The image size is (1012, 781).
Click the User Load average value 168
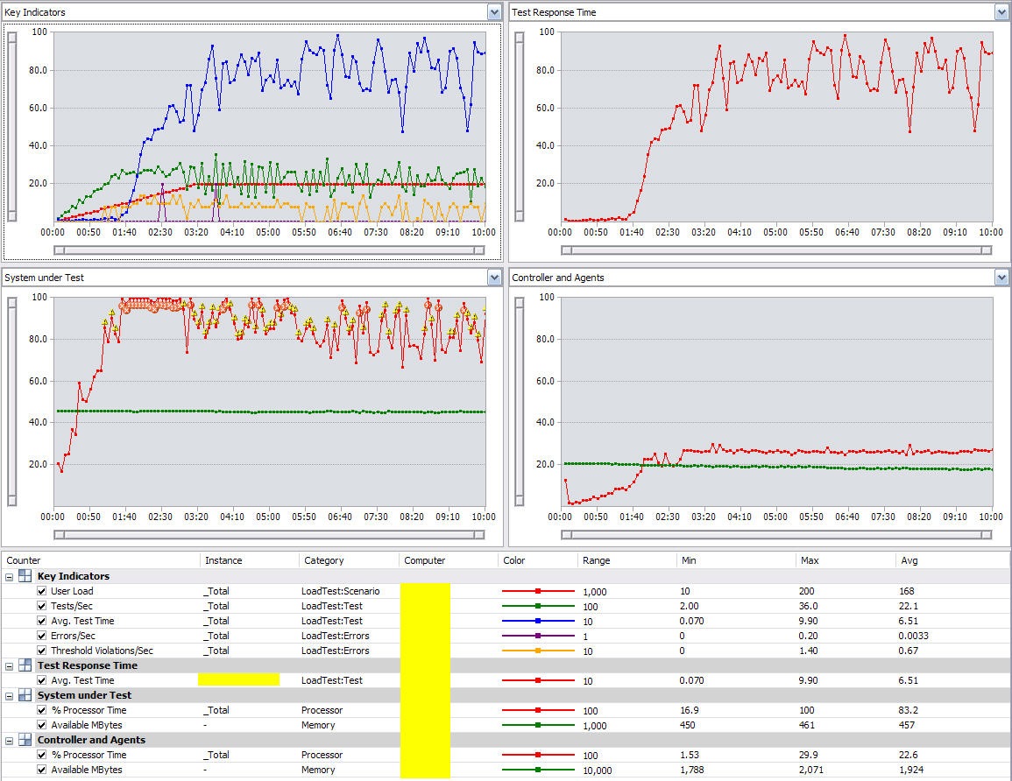click(906, 591)
